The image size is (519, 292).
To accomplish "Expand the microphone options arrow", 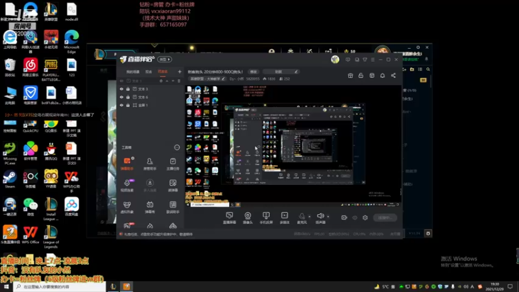I will [x=309, y=217].
